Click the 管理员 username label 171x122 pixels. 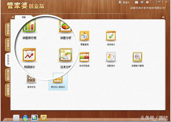click(126, 2)
